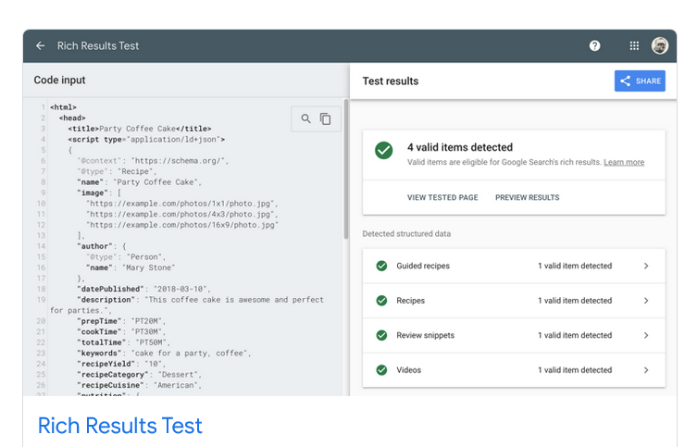Viewport: 685px width, 447px height.
Task: Open the Google apps grid icon
Action: (634, 46)
